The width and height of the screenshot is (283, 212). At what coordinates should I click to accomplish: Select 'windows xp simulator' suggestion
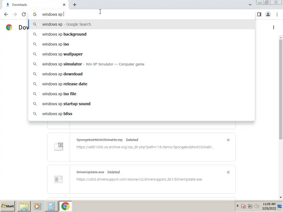click(x=141, y=64)
